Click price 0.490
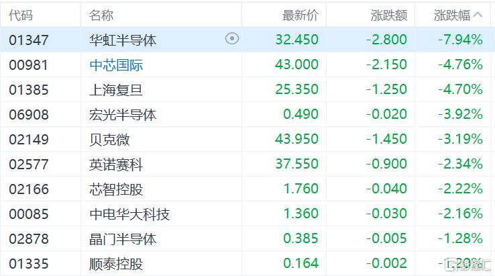The width and height of the screenshot is (495, 276). 301,114
